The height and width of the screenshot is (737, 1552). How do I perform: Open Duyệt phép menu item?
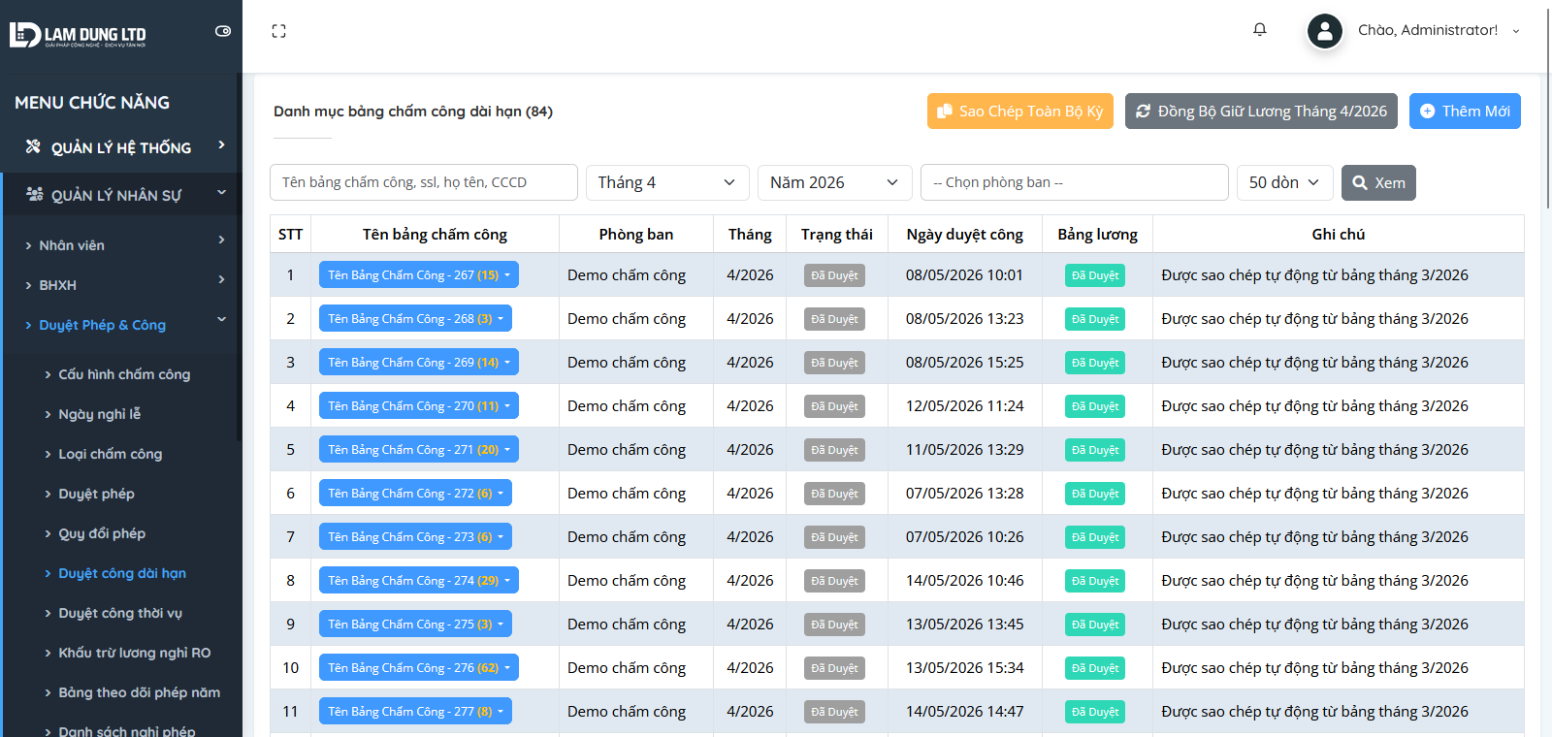pyautogui.click(x=96, y=494)
